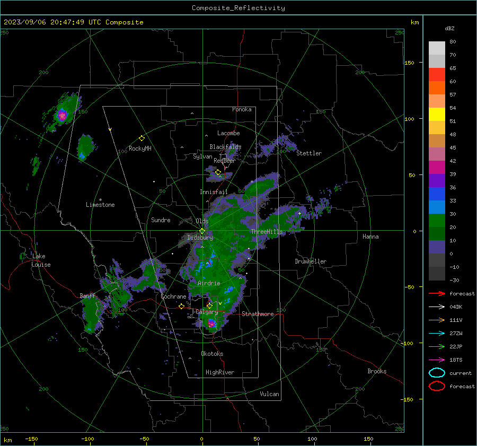The height and width of the screenshot is (446, 477).
Task: Click the -150 tick on bottom km axis
Action: [x=32, y=439]
